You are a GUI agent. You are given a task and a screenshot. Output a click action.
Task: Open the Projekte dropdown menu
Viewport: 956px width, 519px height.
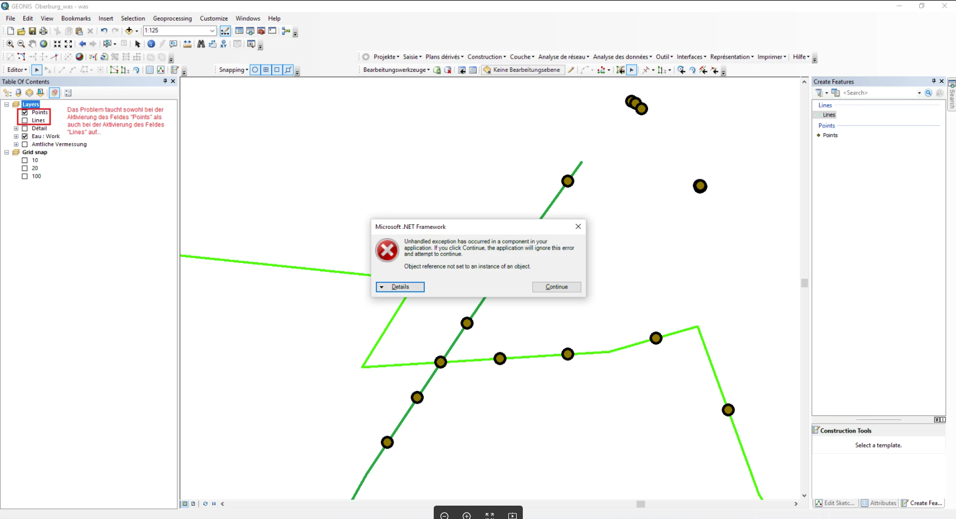[386, 57]
